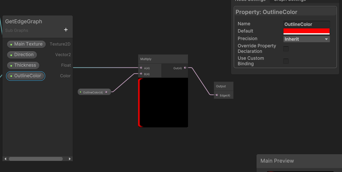Select the Thickness float property
This screenshot has height=172, width=342.
[23, 65]
